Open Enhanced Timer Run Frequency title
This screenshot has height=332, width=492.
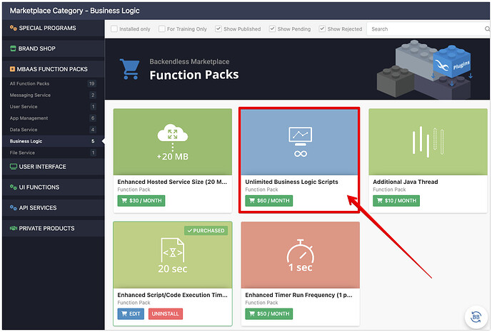coord(298,295)
